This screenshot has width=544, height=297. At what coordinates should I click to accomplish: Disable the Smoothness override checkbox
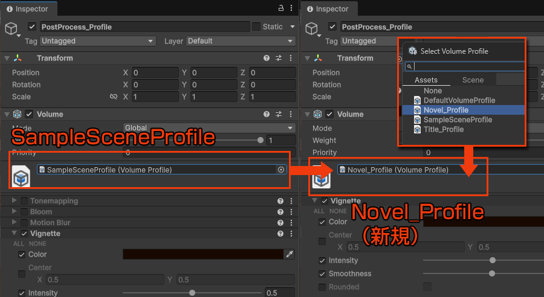[323, 274]
